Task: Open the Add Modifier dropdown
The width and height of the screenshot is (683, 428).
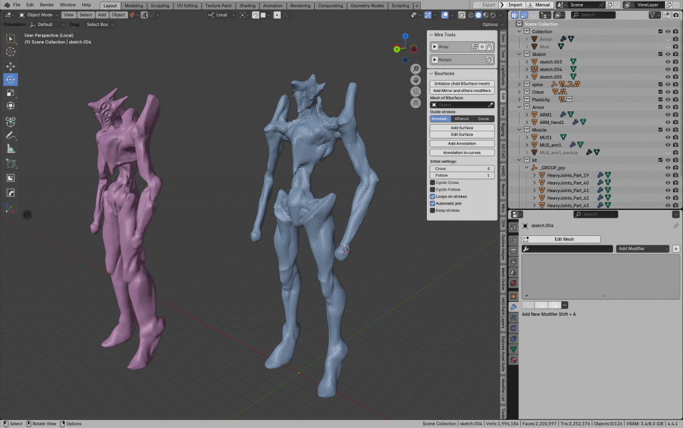Action: click(642, 249)
